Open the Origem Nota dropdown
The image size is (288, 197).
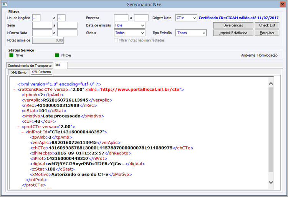pos(186,18)
